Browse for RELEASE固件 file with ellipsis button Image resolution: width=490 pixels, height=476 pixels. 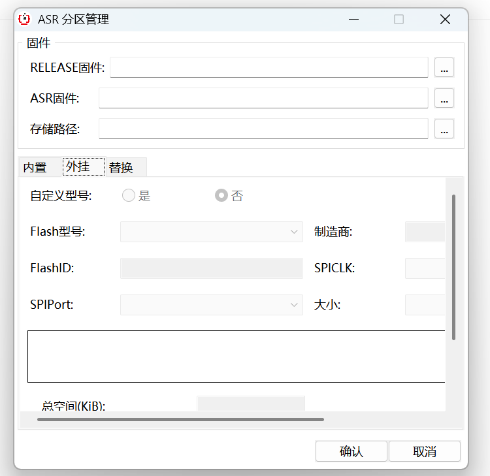[444, 67]
